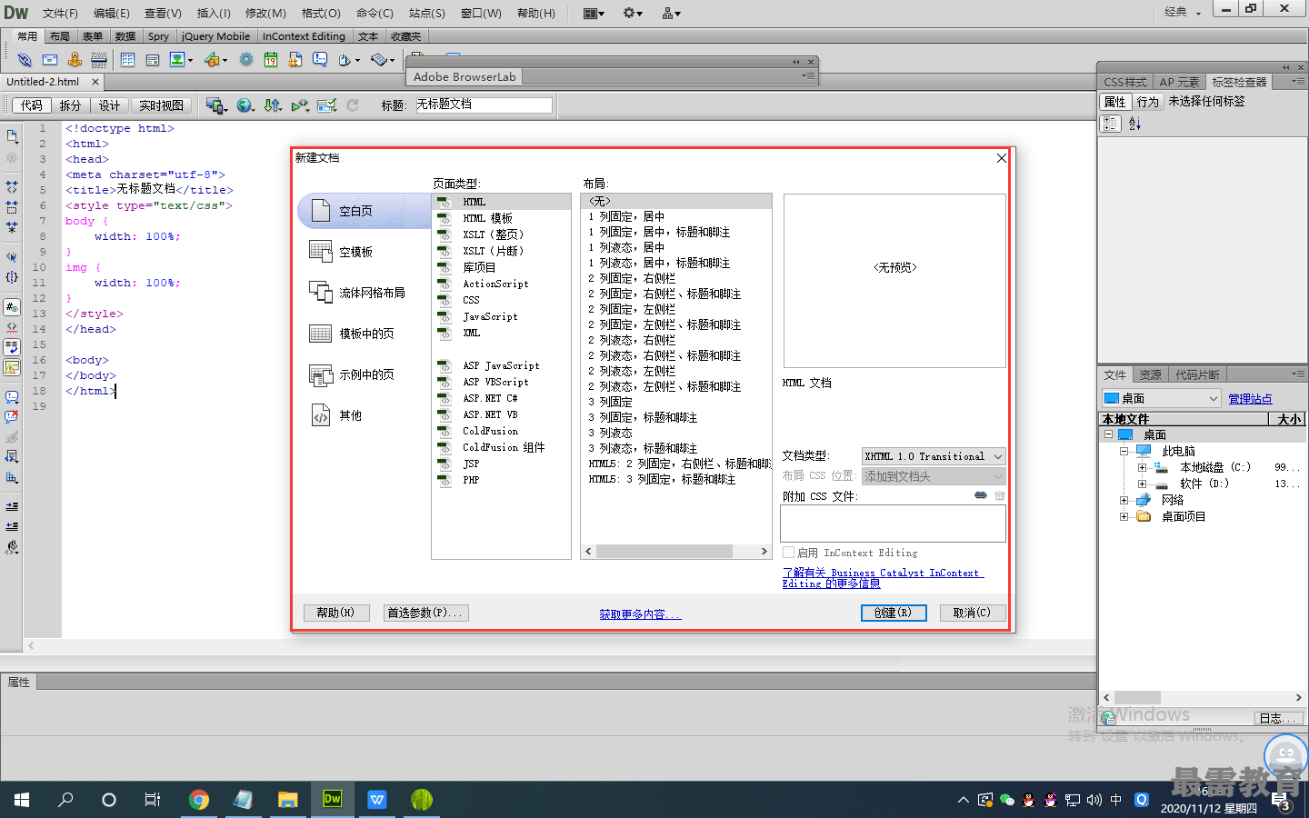The height and width of the screenshot is (818, 1309).
Task: Insert a Table using toolbar icon
Action: pos(128,59)
